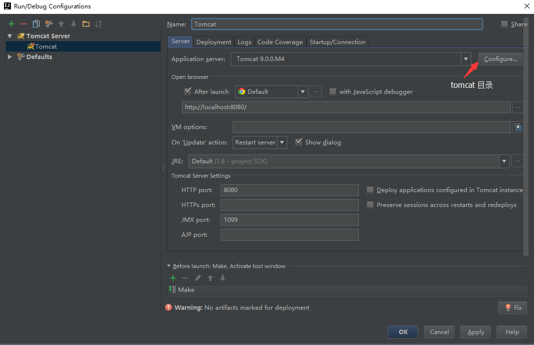Toggle the Share checkbox
The image size is (534, 345).
[504, 24]
